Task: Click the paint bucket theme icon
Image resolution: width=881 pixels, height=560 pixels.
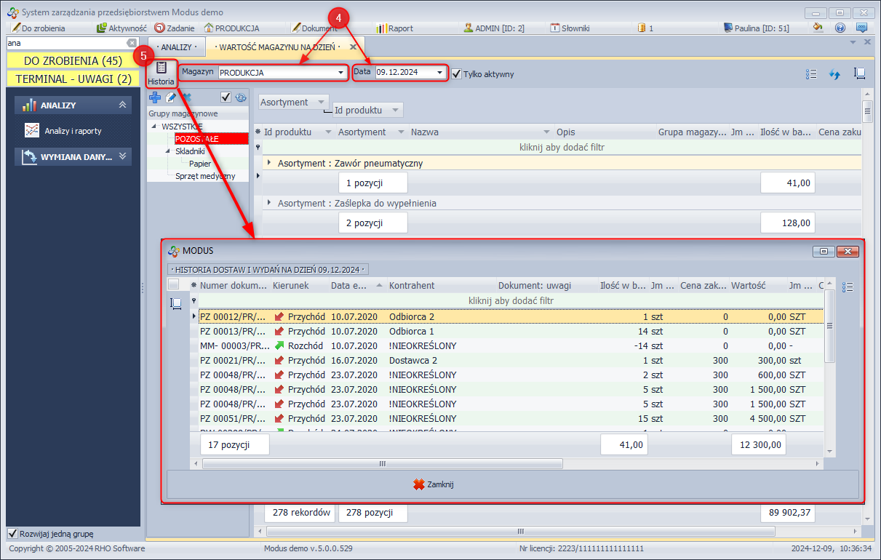Action: pos(818,28)
